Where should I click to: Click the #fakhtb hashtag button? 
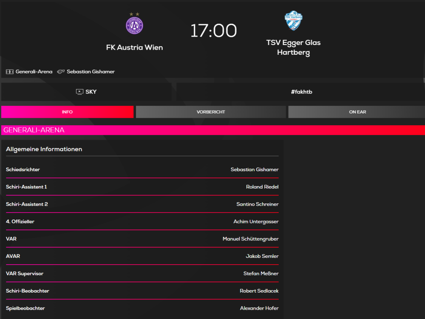click(301, 92)
